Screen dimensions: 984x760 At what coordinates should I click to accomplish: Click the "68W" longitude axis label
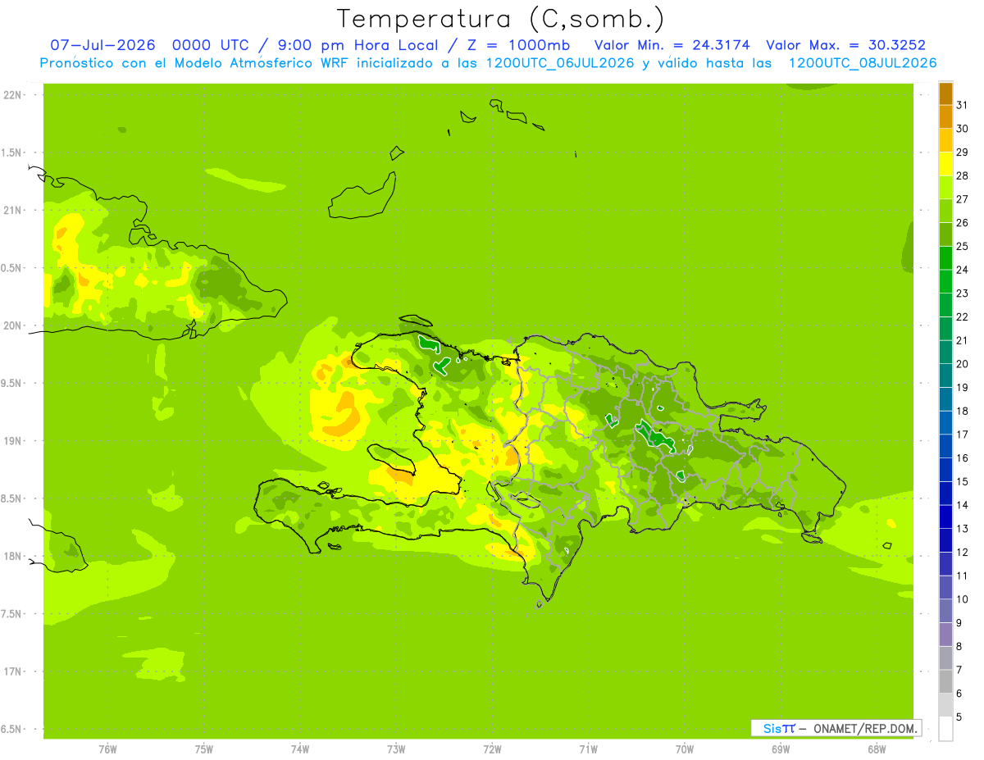coord(877,749)
